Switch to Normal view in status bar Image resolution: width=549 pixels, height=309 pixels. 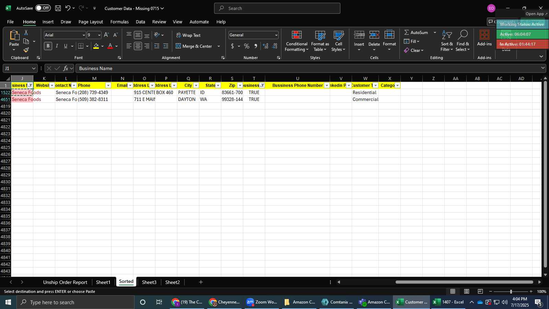tap(453, 291)
